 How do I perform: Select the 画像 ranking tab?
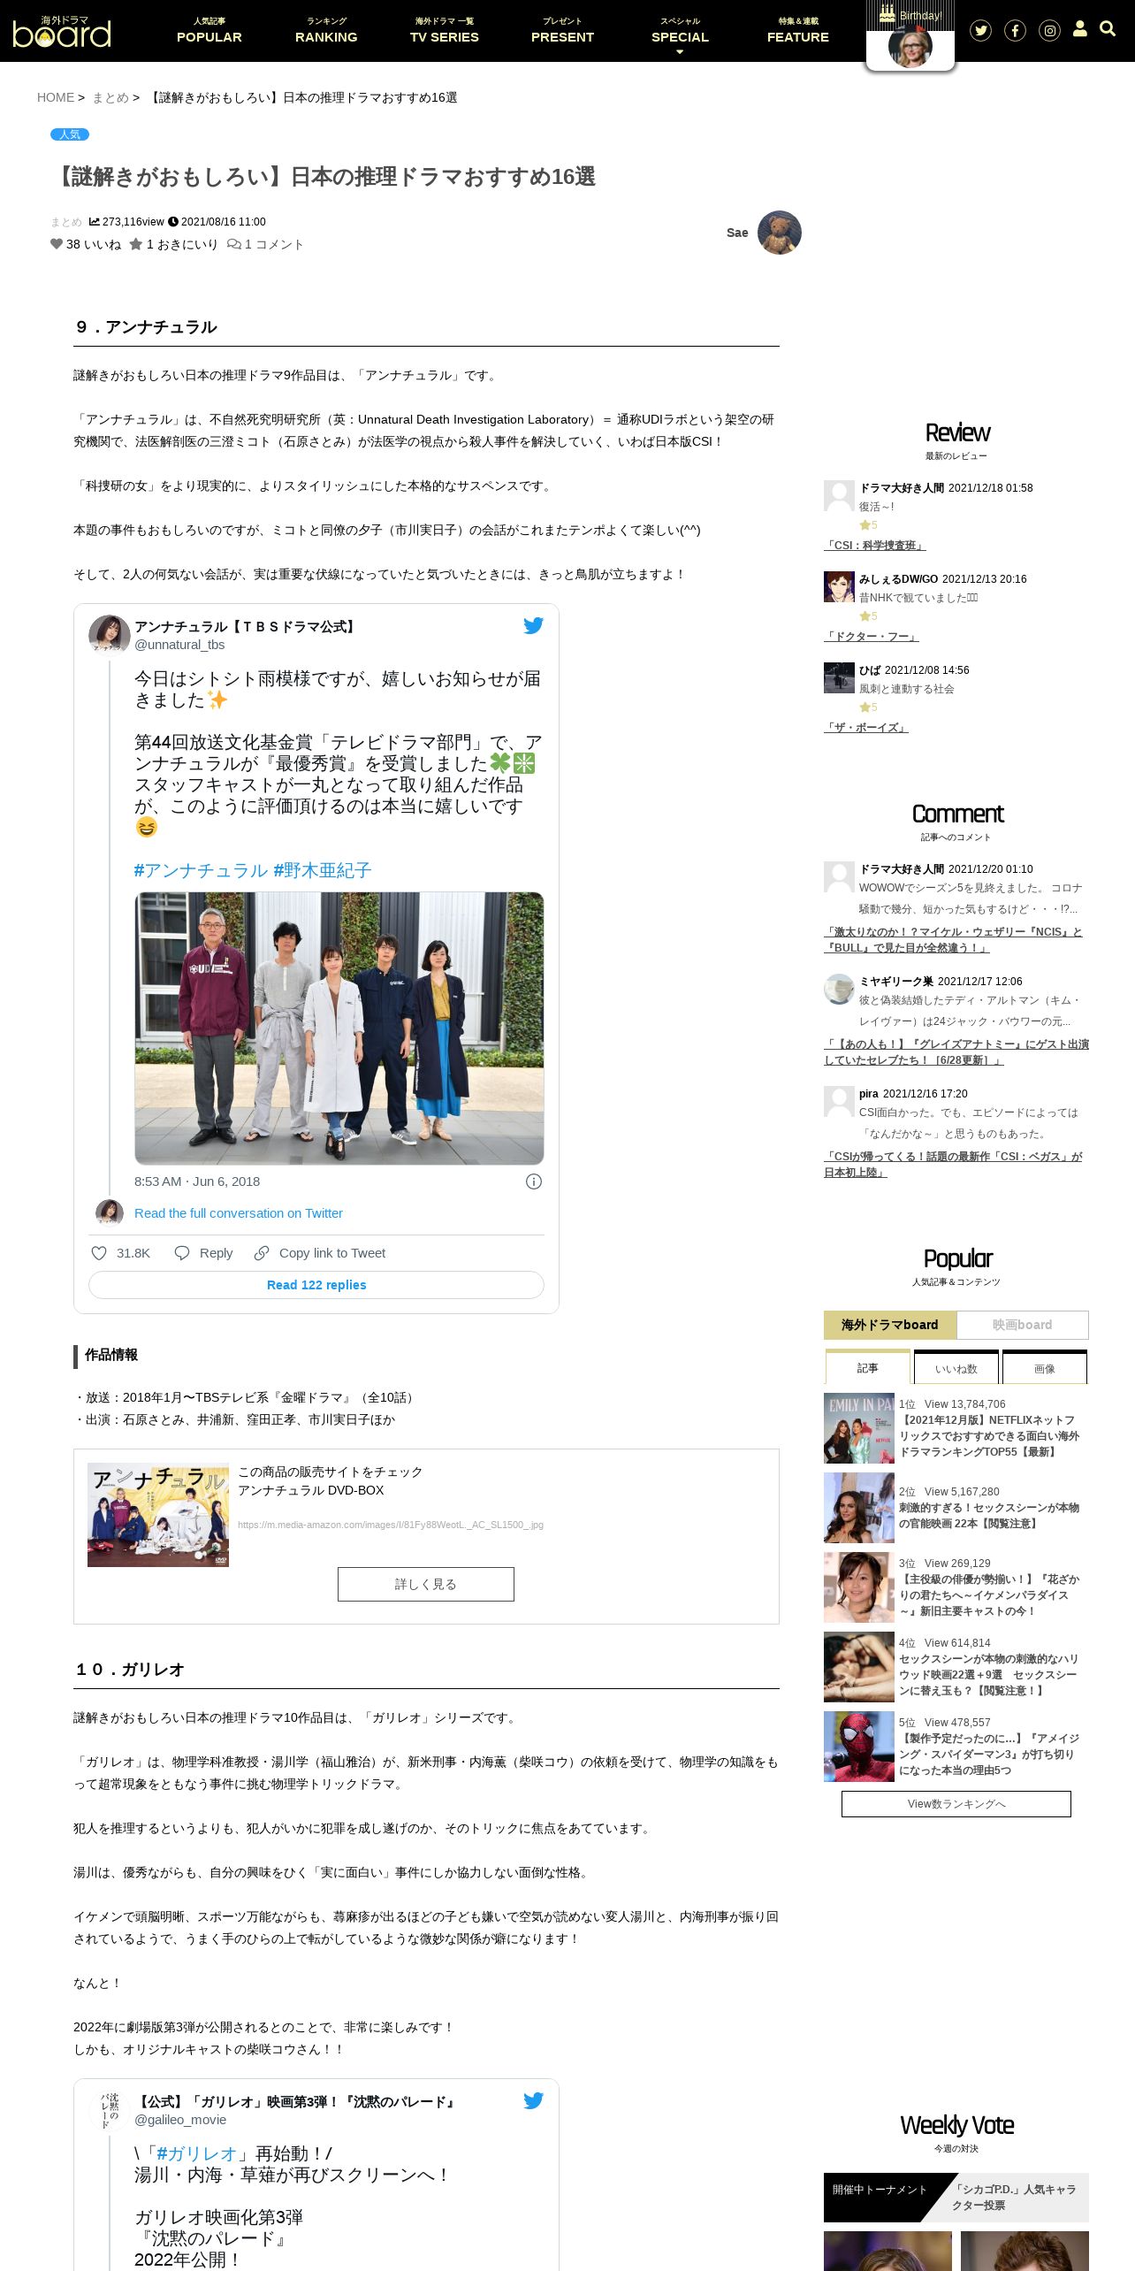click(x=1045, y=1367)
